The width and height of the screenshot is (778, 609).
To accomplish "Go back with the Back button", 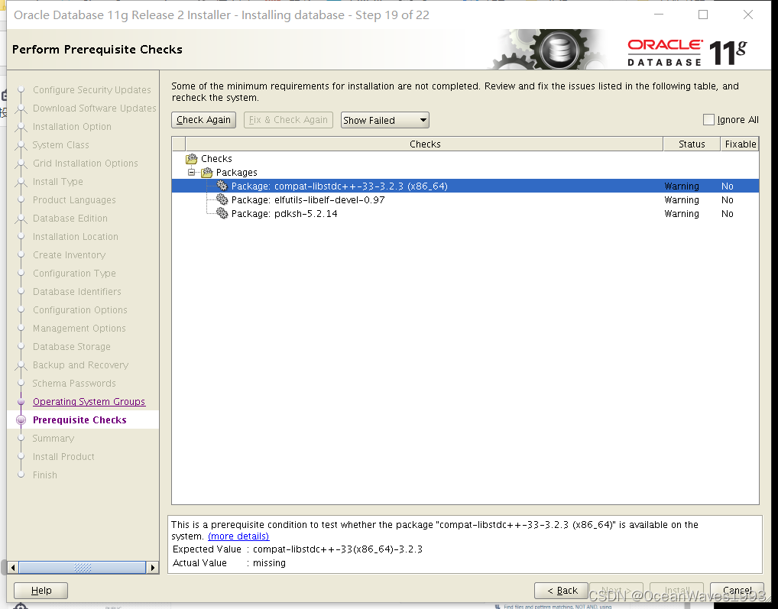I will click(561, 590).
